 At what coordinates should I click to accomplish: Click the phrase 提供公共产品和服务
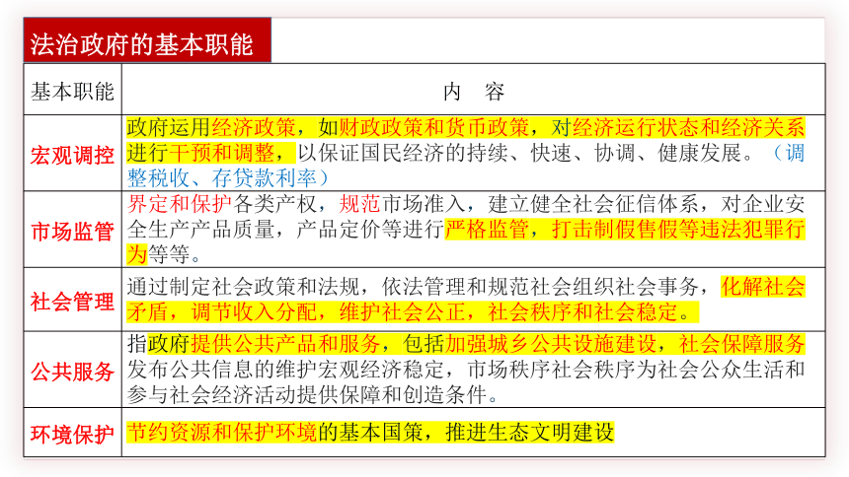point(285,344)
